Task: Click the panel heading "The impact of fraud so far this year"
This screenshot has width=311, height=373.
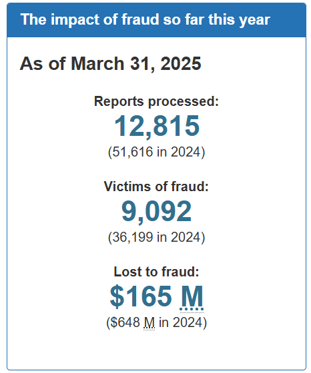Action: pos(145,20)
